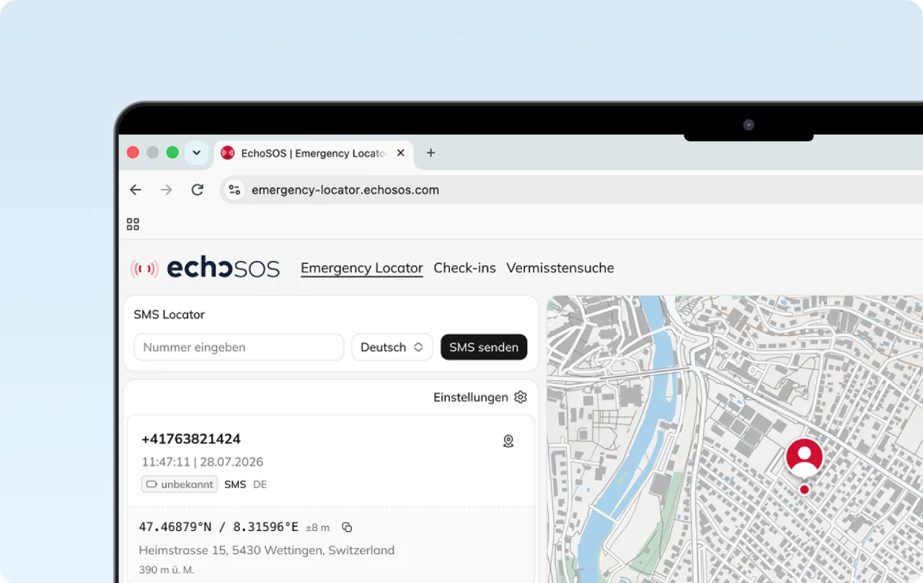Click timestamp 11:47:11 | 28.07.2026
The width and height of the screenshot is (923, 583).
point(202,462)
